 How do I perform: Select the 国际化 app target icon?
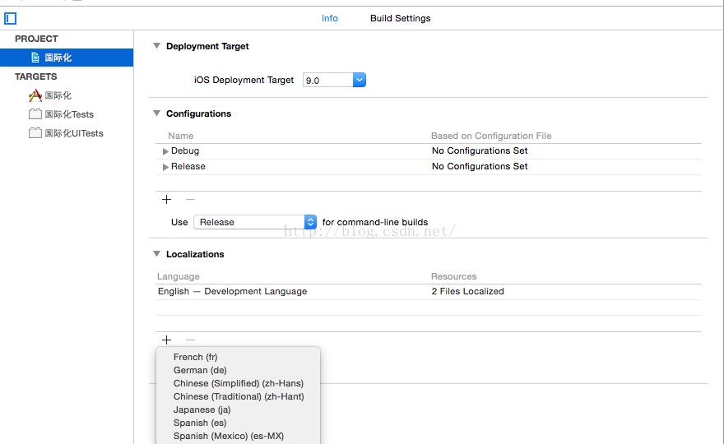pos(35,95)
